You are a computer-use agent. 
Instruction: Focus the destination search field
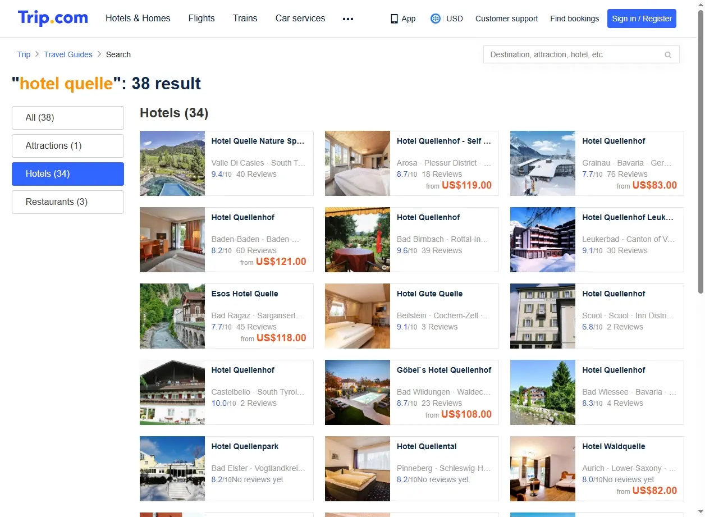coord(582,54)
